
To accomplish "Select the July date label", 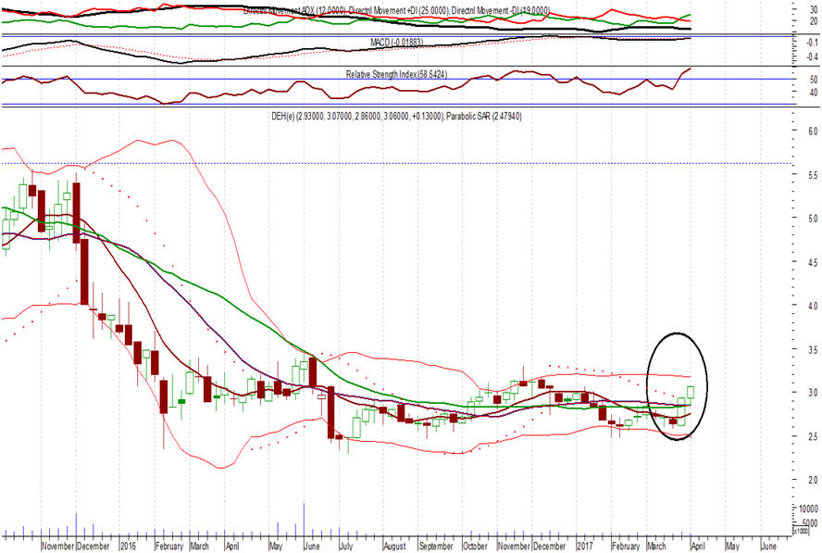I will tap(346, 547).
